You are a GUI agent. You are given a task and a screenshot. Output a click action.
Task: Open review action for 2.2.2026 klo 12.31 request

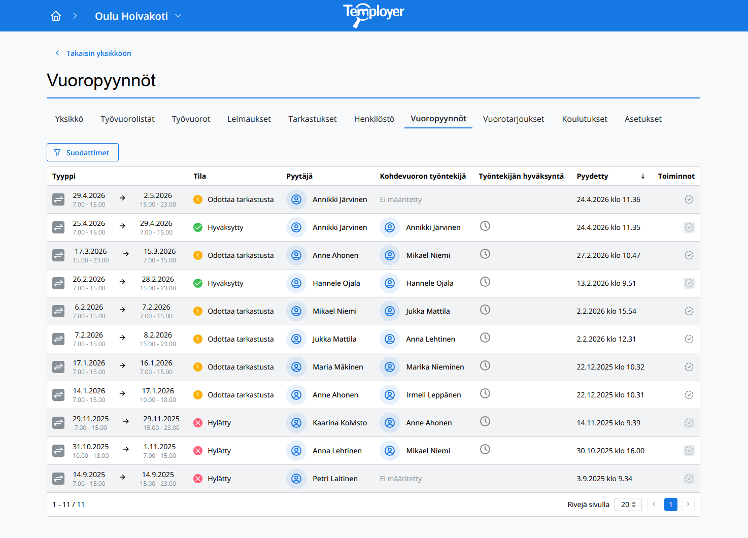point(689,339)
